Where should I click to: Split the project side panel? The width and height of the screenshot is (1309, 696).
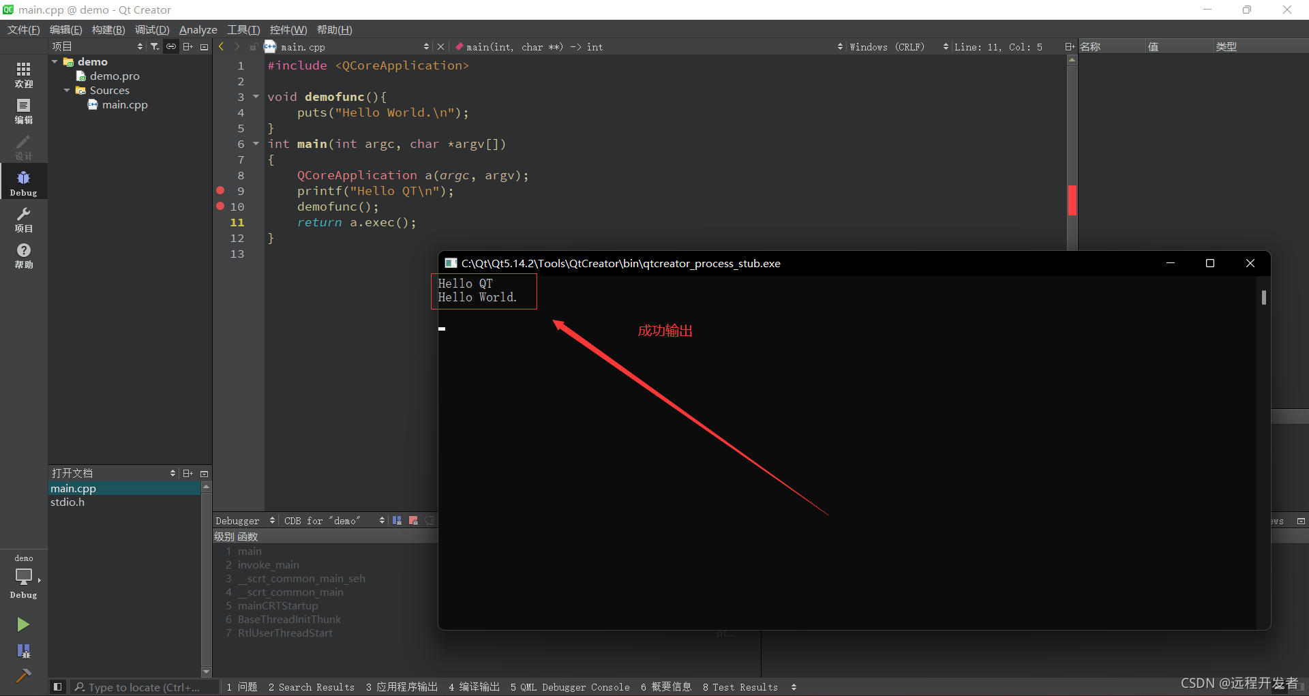[187, 46]
